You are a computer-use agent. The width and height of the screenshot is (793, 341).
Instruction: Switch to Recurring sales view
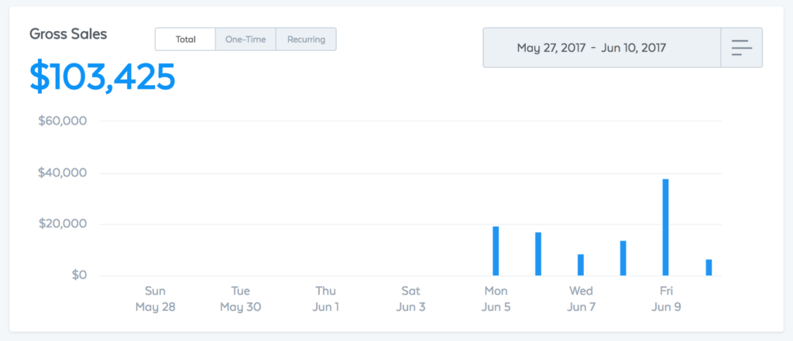click(x=306, y=39)
